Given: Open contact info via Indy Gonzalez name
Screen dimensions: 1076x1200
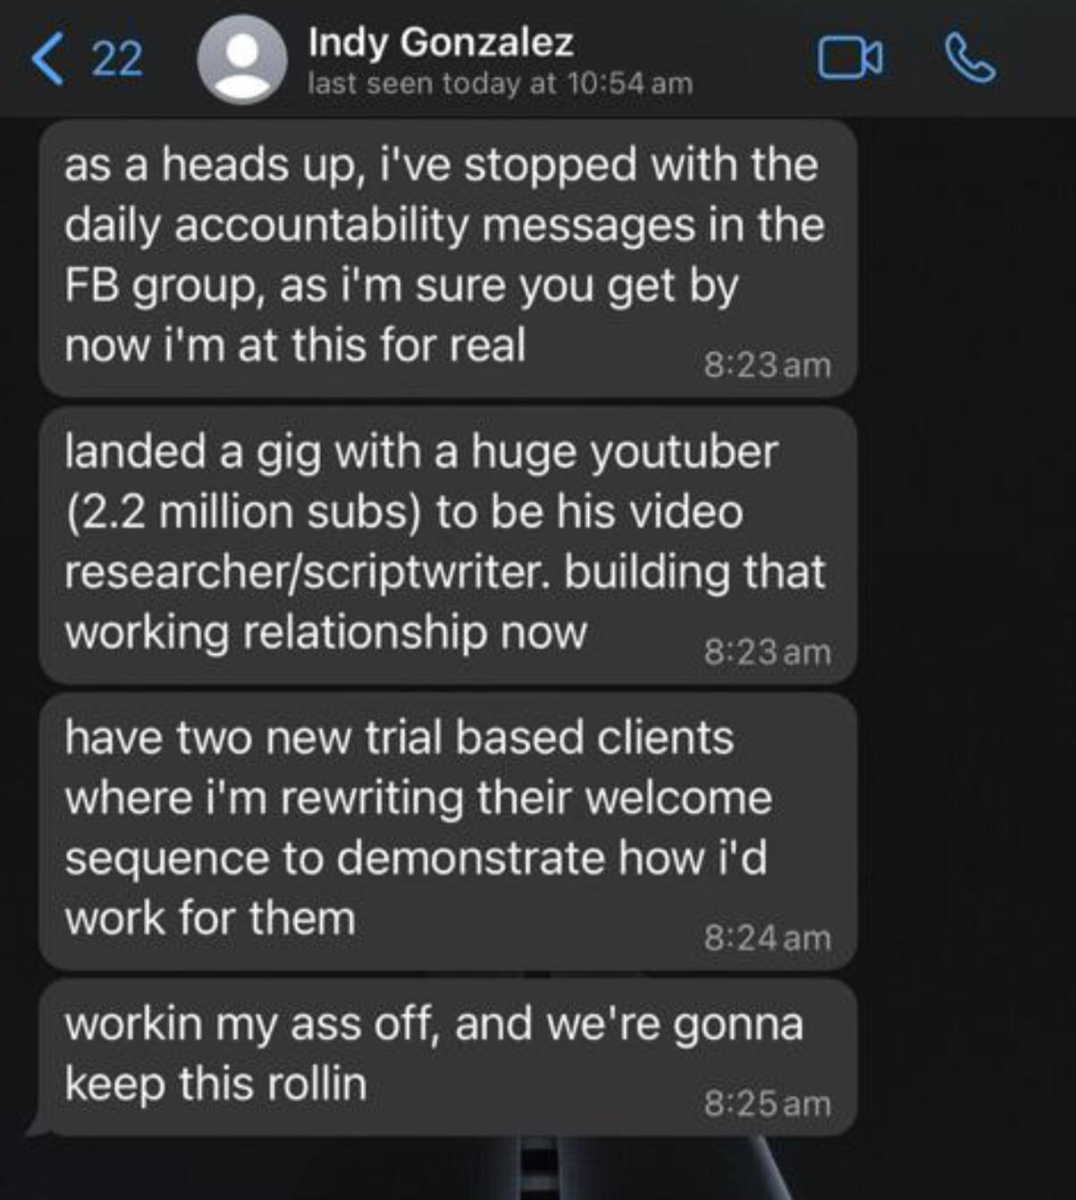Looking at the screenshot, I should (441, 42).
